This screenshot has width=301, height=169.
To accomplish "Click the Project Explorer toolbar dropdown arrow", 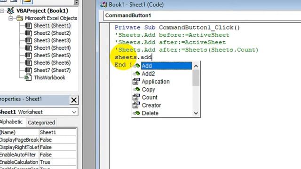I will [x=77, y=2].
